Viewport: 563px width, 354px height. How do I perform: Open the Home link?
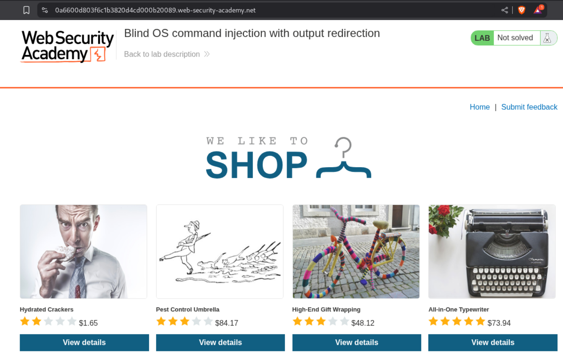click(x=480, y=107)
